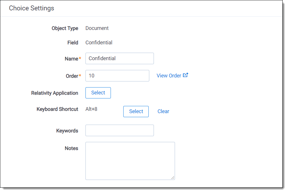This screenshot has width=287, height=192.
Task: Select the Document object type value
Action: click(x=97, y=28)
